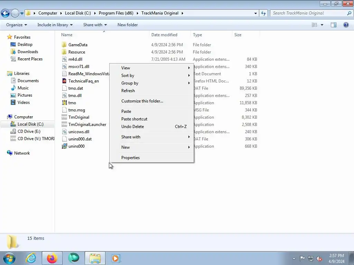Open the Music library
354x265 pixels.
(23, 88)
